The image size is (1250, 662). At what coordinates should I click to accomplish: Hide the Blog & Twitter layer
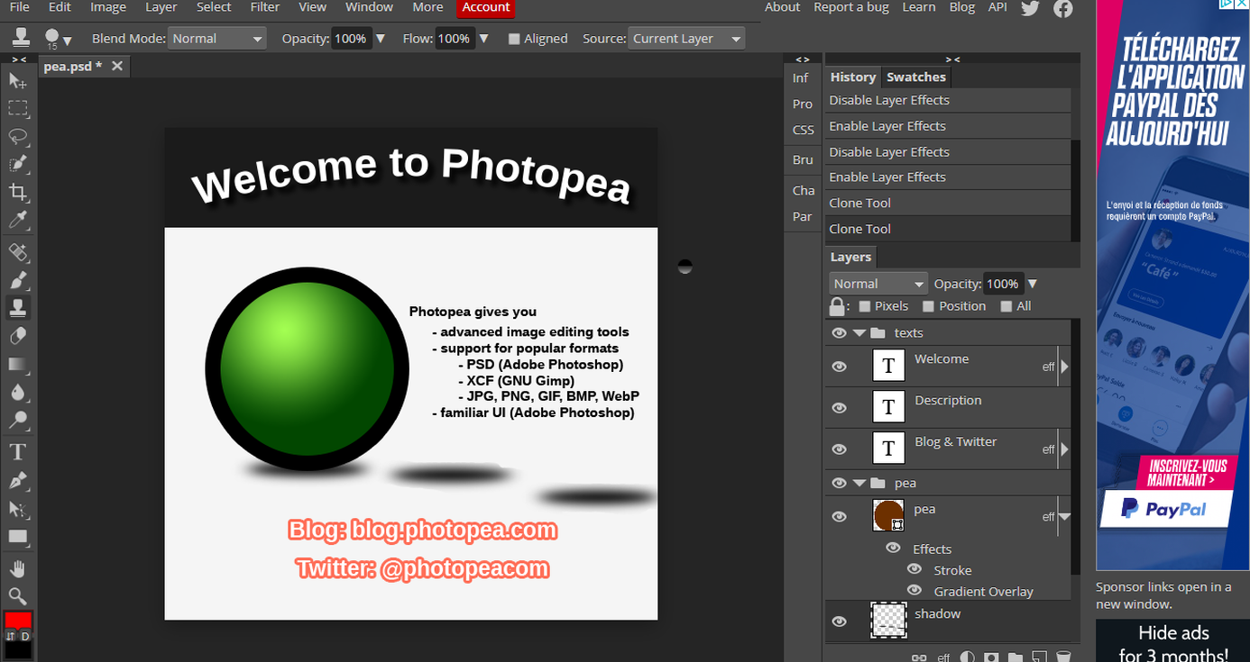point(840,449)
